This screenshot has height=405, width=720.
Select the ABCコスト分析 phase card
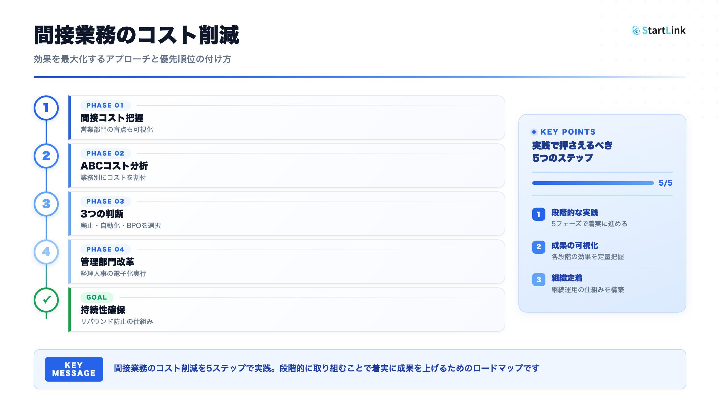pos(286,166)
